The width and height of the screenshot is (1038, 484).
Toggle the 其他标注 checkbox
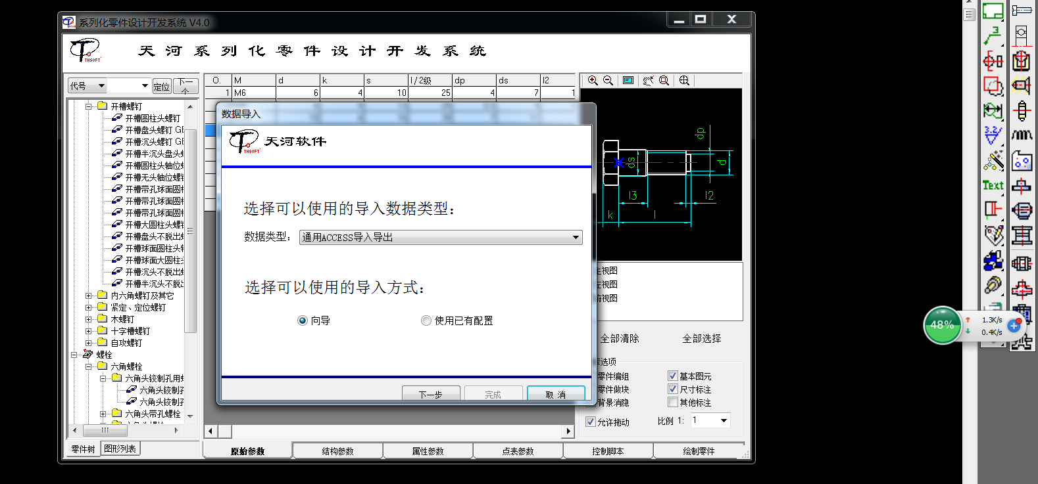coord(672,402)
